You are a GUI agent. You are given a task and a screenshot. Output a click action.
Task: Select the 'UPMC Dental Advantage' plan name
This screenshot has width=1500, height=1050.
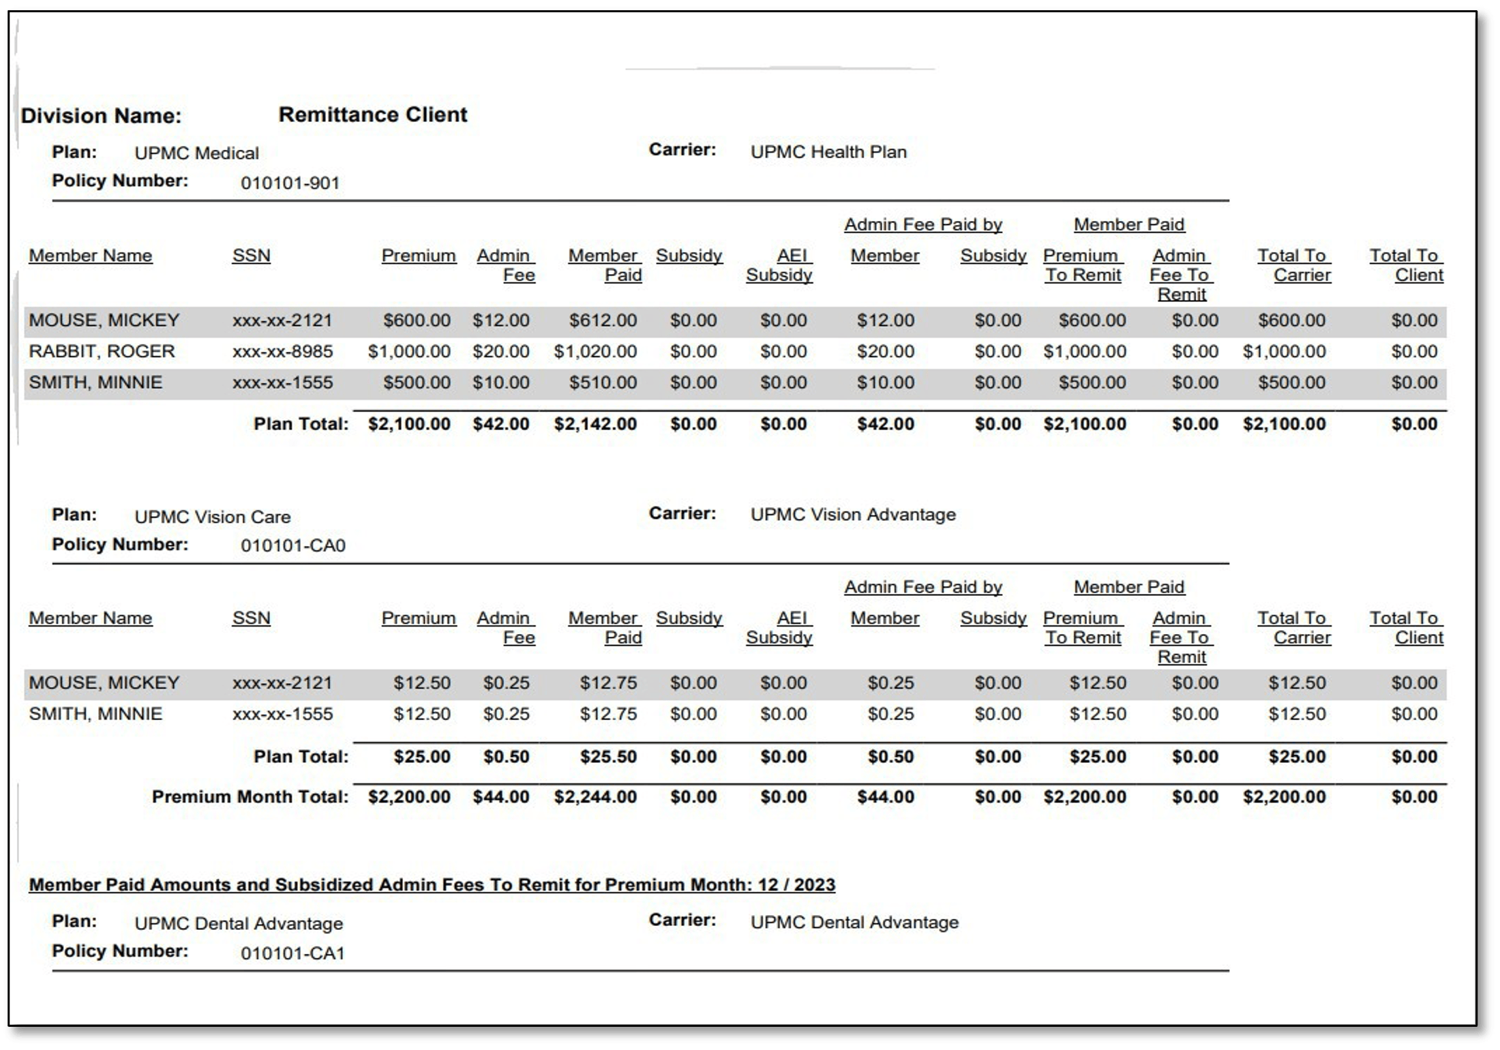[x=238, y=923]
